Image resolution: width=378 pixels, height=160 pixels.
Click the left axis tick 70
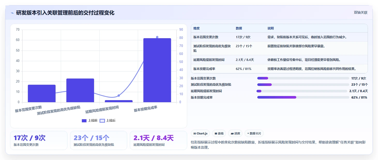18,30
